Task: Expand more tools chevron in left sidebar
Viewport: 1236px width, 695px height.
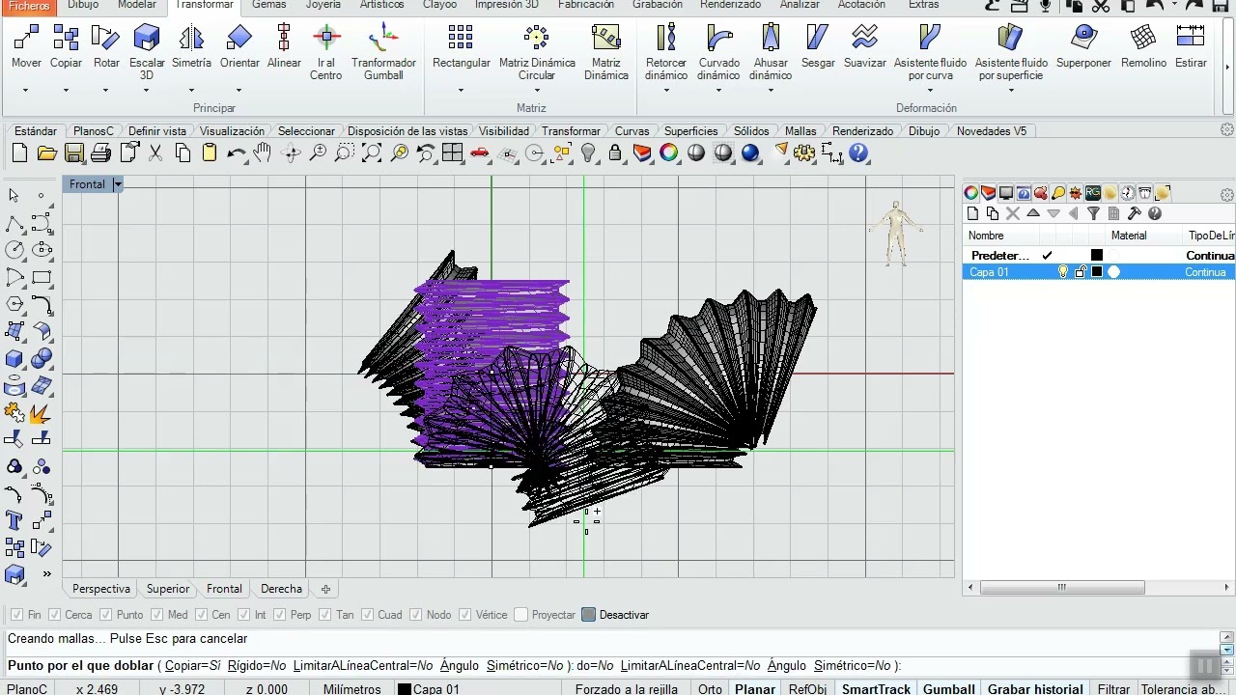Action: click(x=46, y=574)
